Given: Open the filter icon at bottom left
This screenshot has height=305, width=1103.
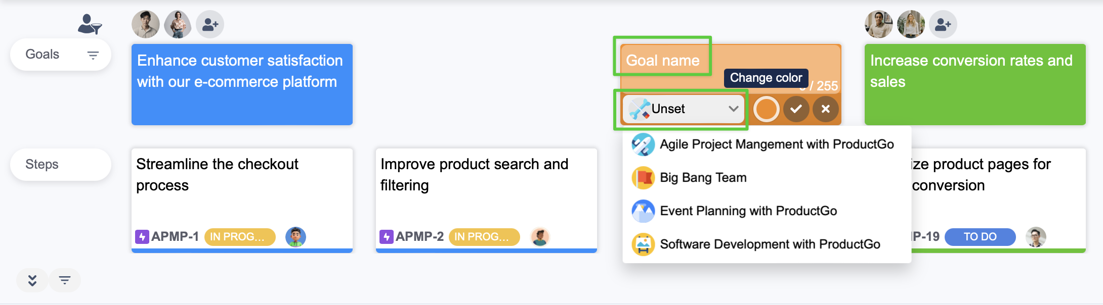Looking at the screenshot, I should tap(65, 280).
